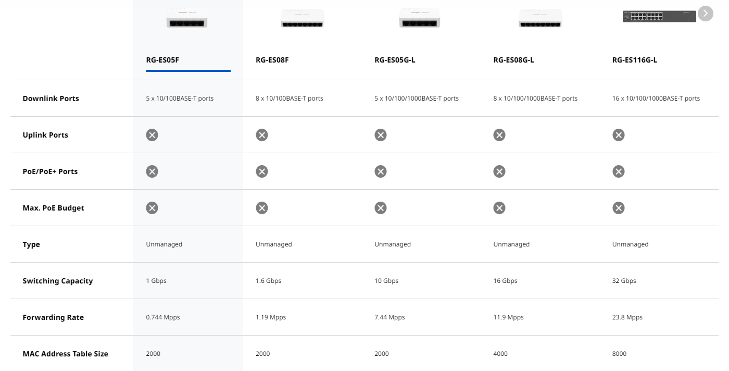Click the PoE/PoE+ Ports cross icon for RG-ES08G-L

click(499, 171)
